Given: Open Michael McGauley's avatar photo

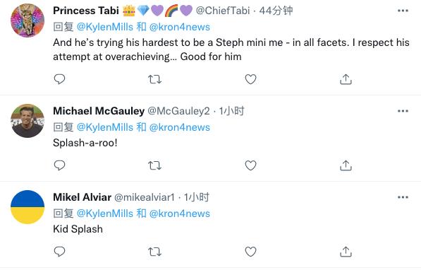Looking at the screenshot, I should click(28, 121).
